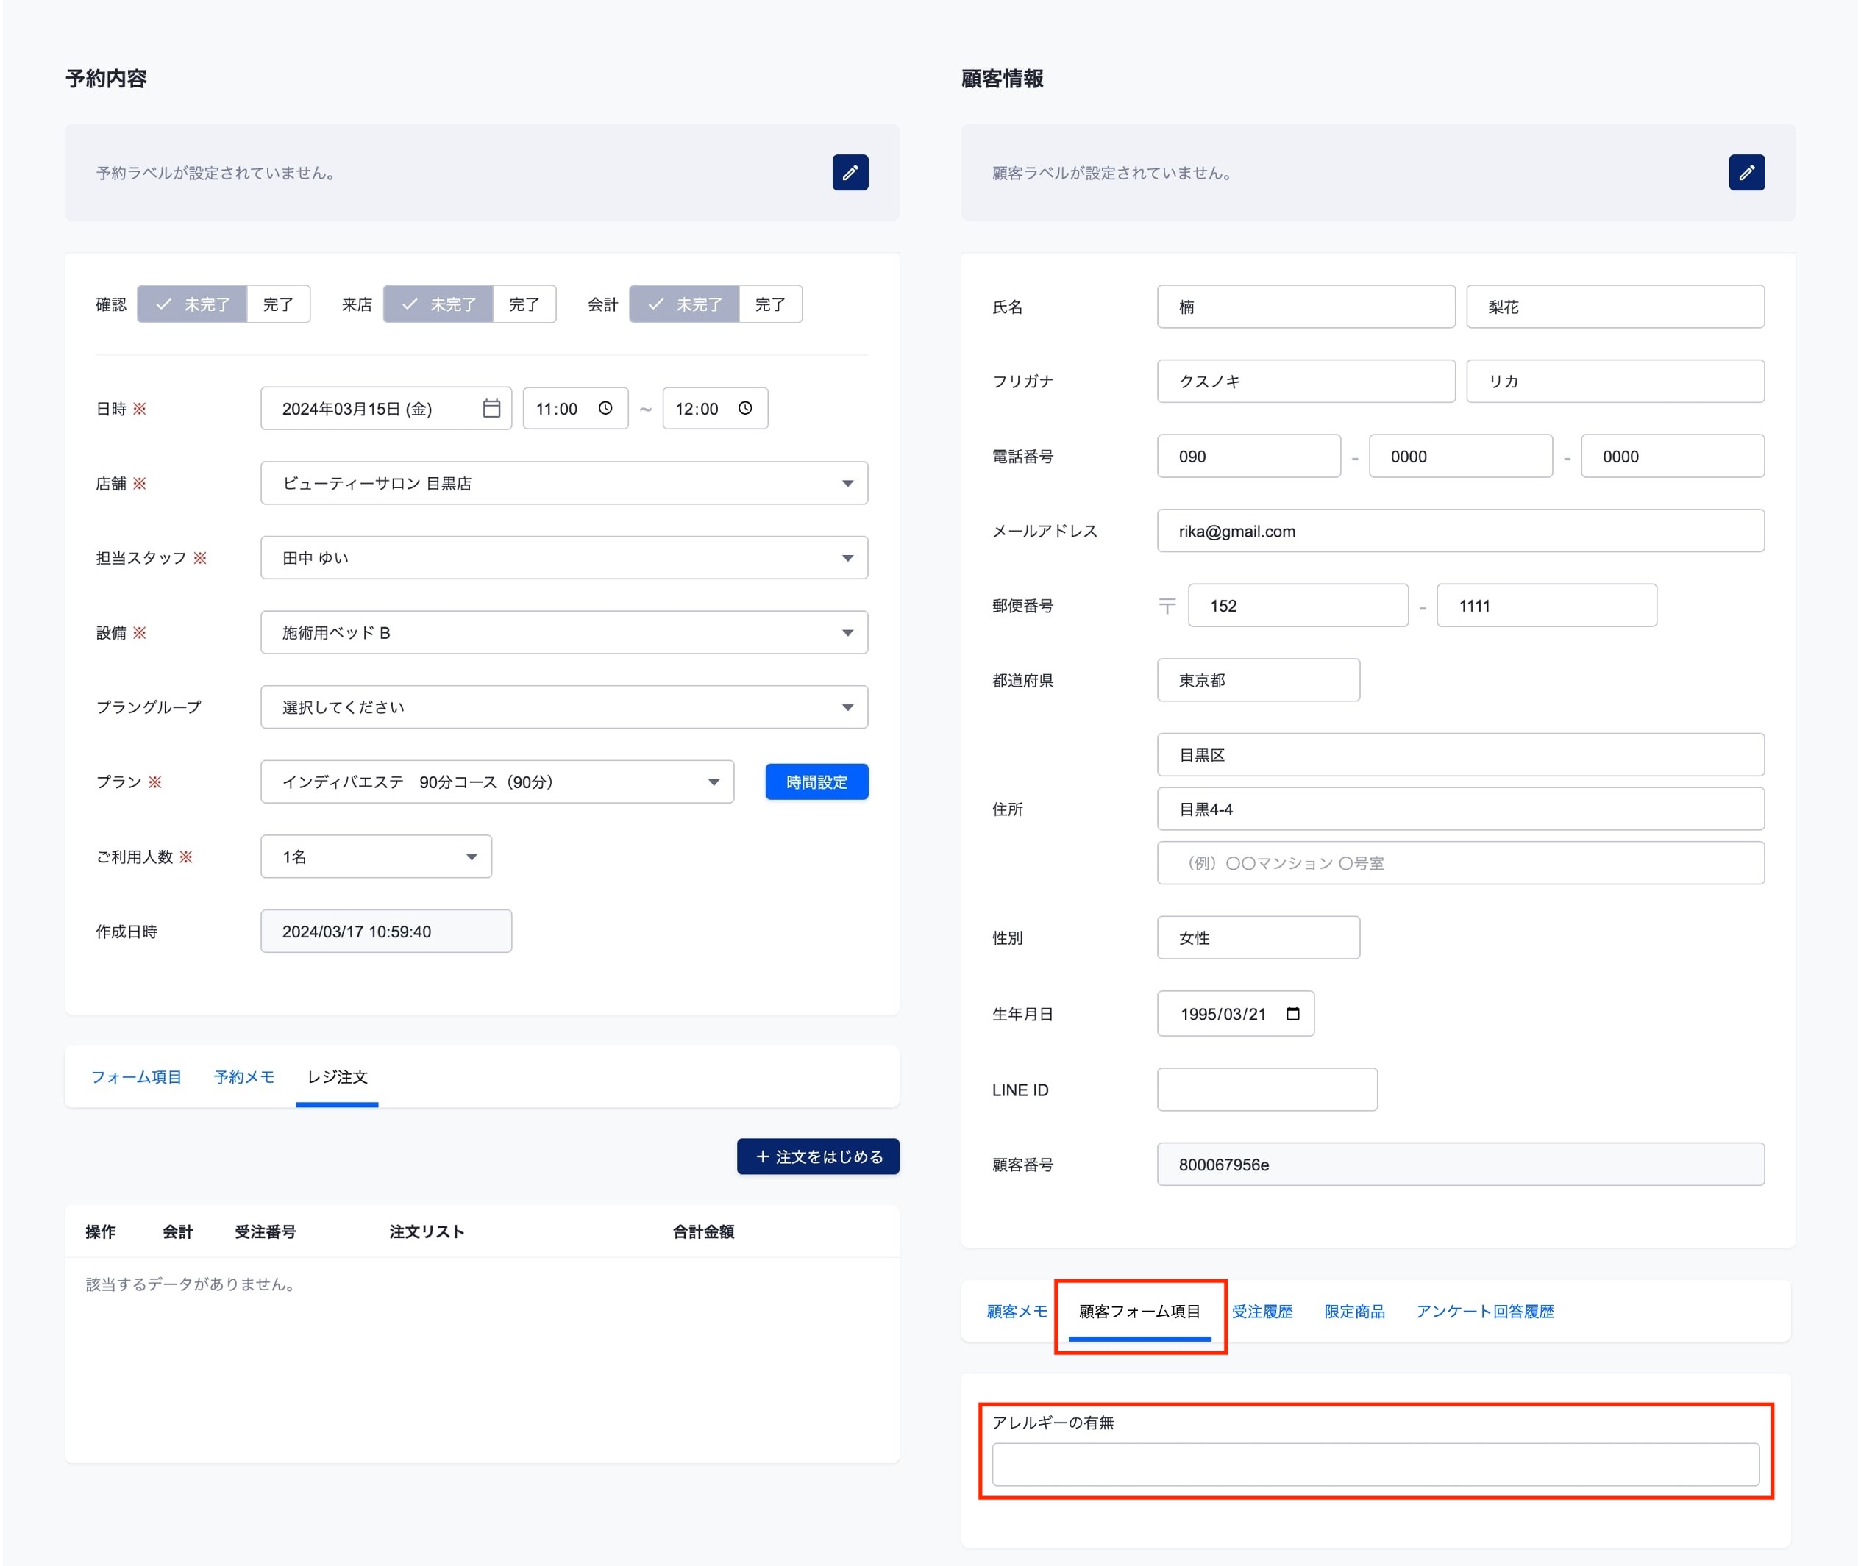The height and width of the screenshot is (1566, 1861).
Task: Click the postal code field 152
Action: [1299, 606]
